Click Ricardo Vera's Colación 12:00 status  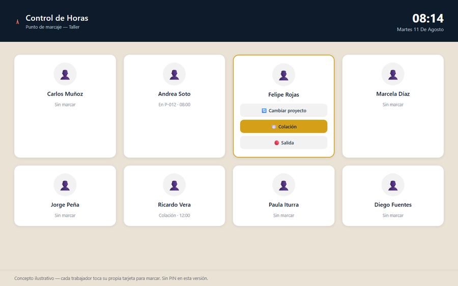tap(174, 215)
